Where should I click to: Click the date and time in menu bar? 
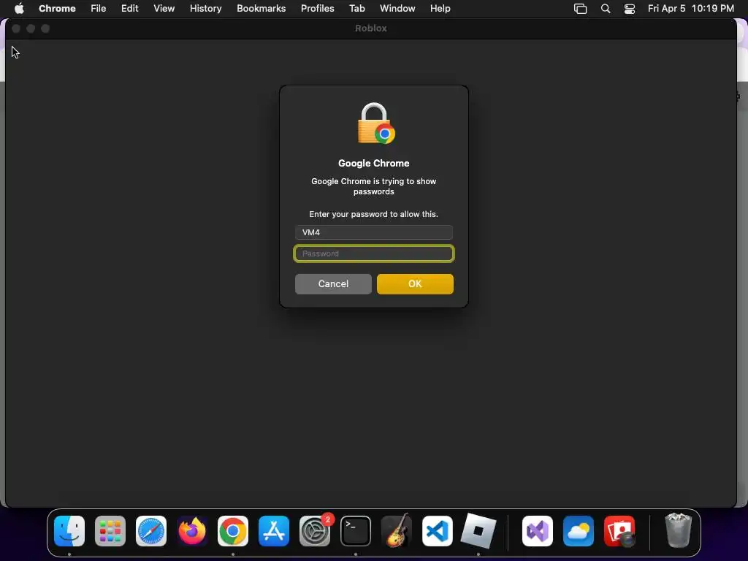[x=691, y=9]
